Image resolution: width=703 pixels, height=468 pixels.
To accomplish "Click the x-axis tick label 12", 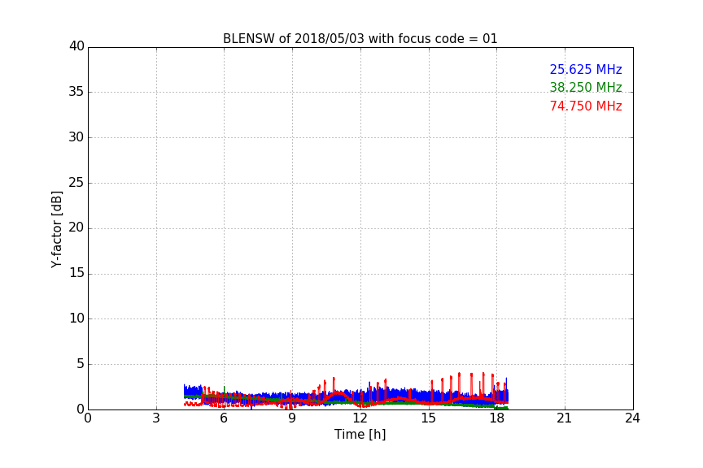I will coord(360,418).
